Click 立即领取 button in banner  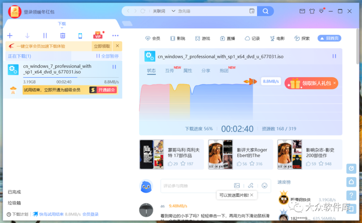[x=102, y=46]
